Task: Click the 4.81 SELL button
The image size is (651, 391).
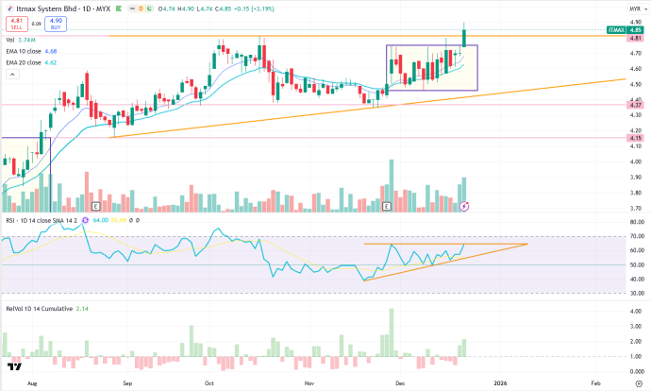Action: [x=17, y=24]
